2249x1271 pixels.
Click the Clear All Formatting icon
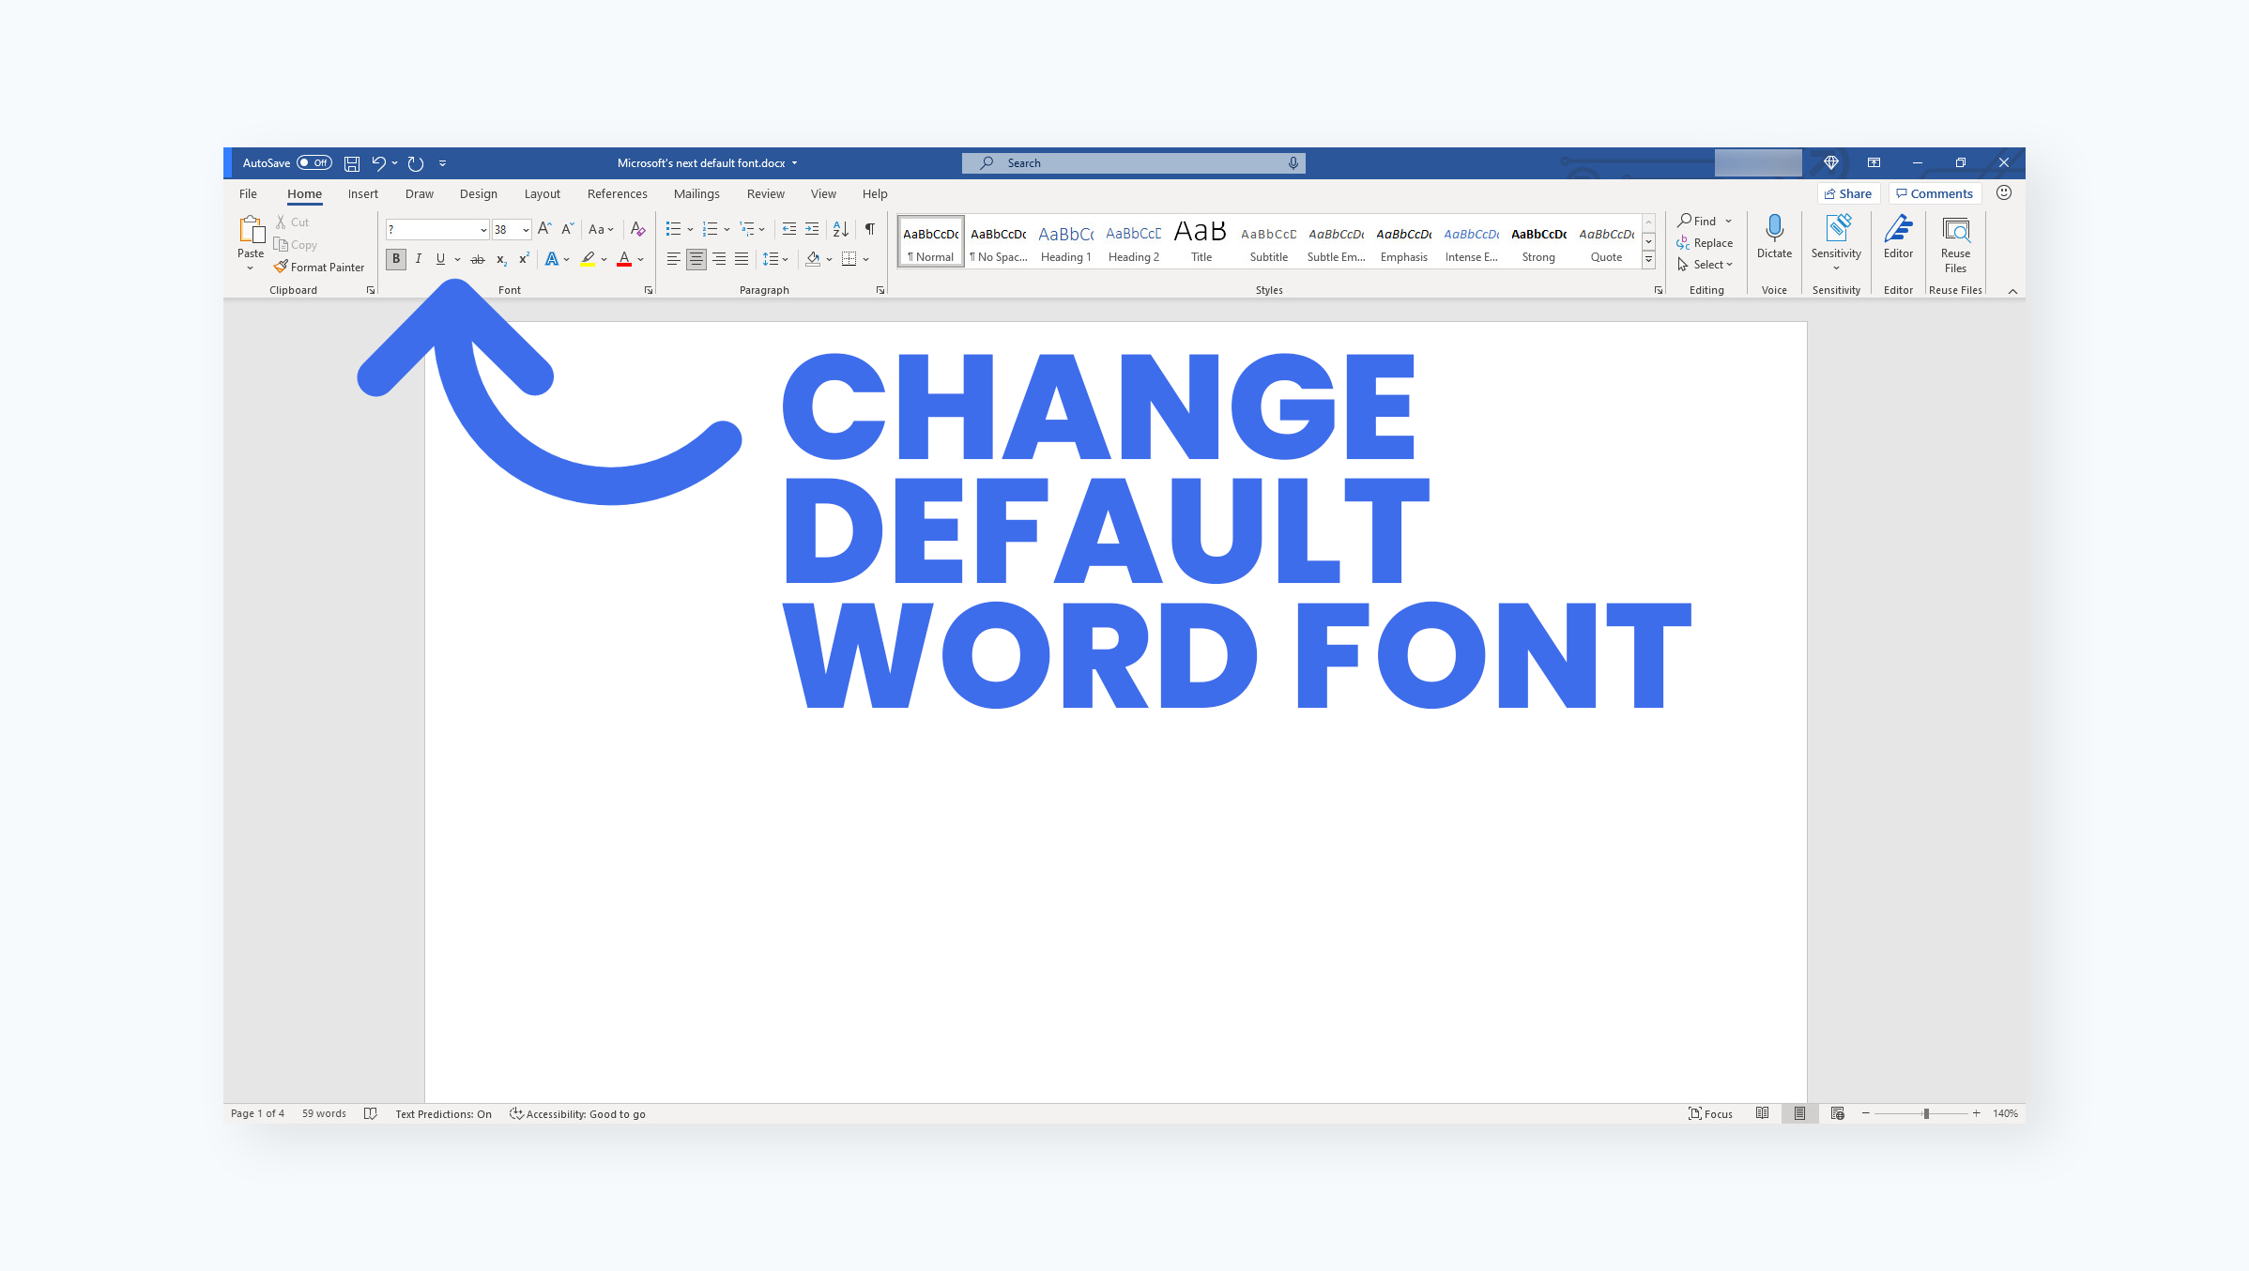[x=637, y=229]
